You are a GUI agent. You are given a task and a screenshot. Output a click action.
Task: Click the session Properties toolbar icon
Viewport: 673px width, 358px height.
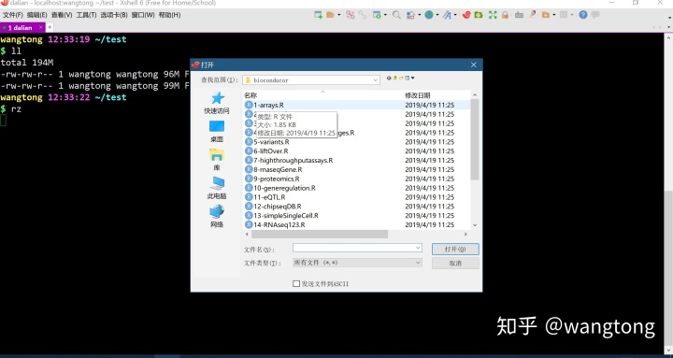(x=377, y=15)
